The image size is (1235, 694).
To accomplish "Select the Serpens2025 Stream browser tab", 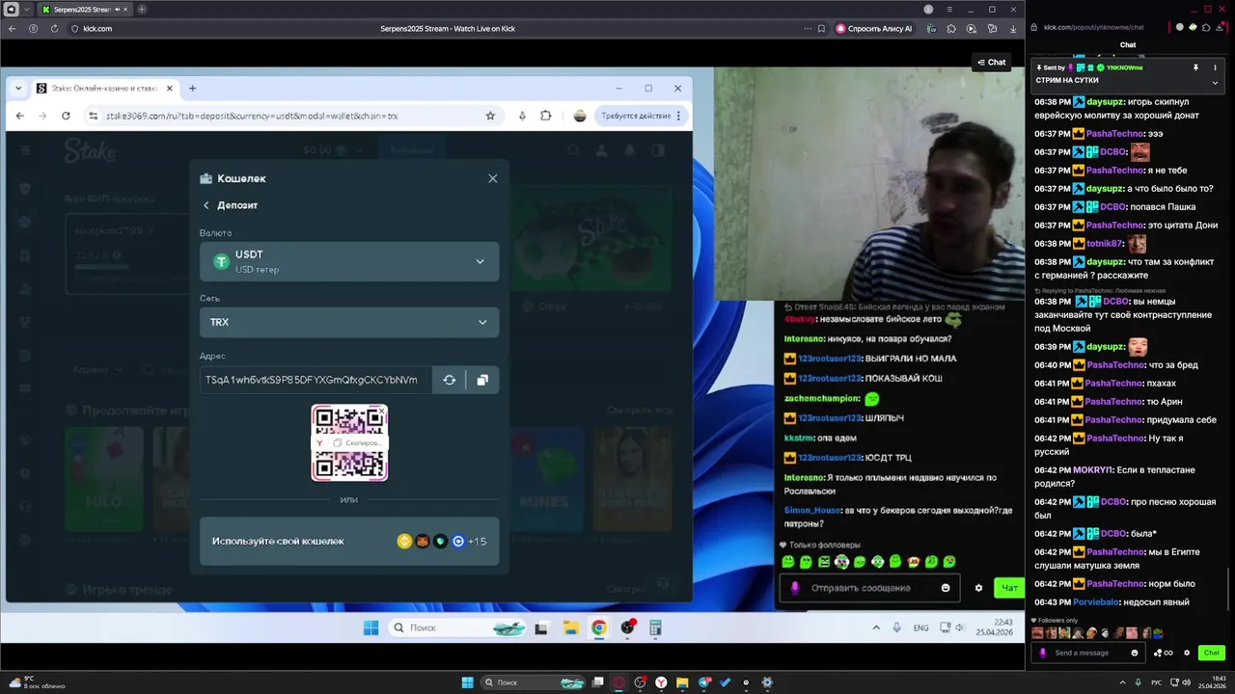I will pos(85,10).
